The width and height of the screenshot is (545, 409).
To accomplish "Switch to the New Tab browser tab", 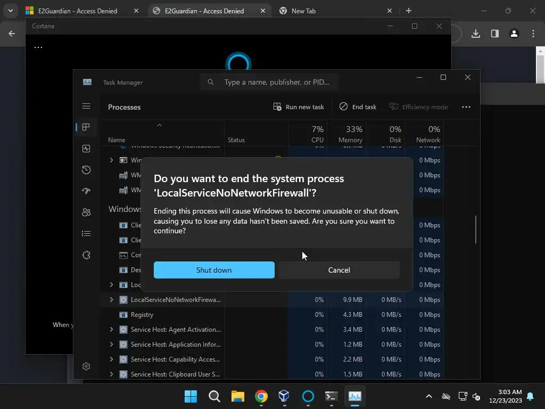I will coord(303,11).
